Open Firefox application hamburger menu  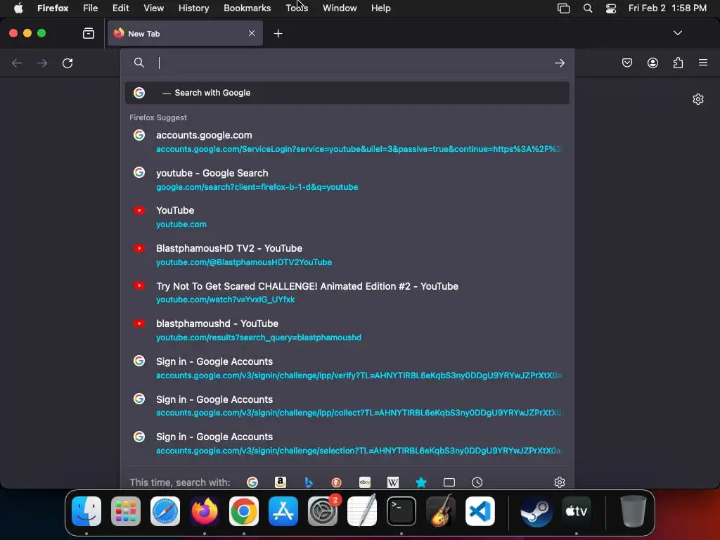pyautogui.click(x=703, y=63)
